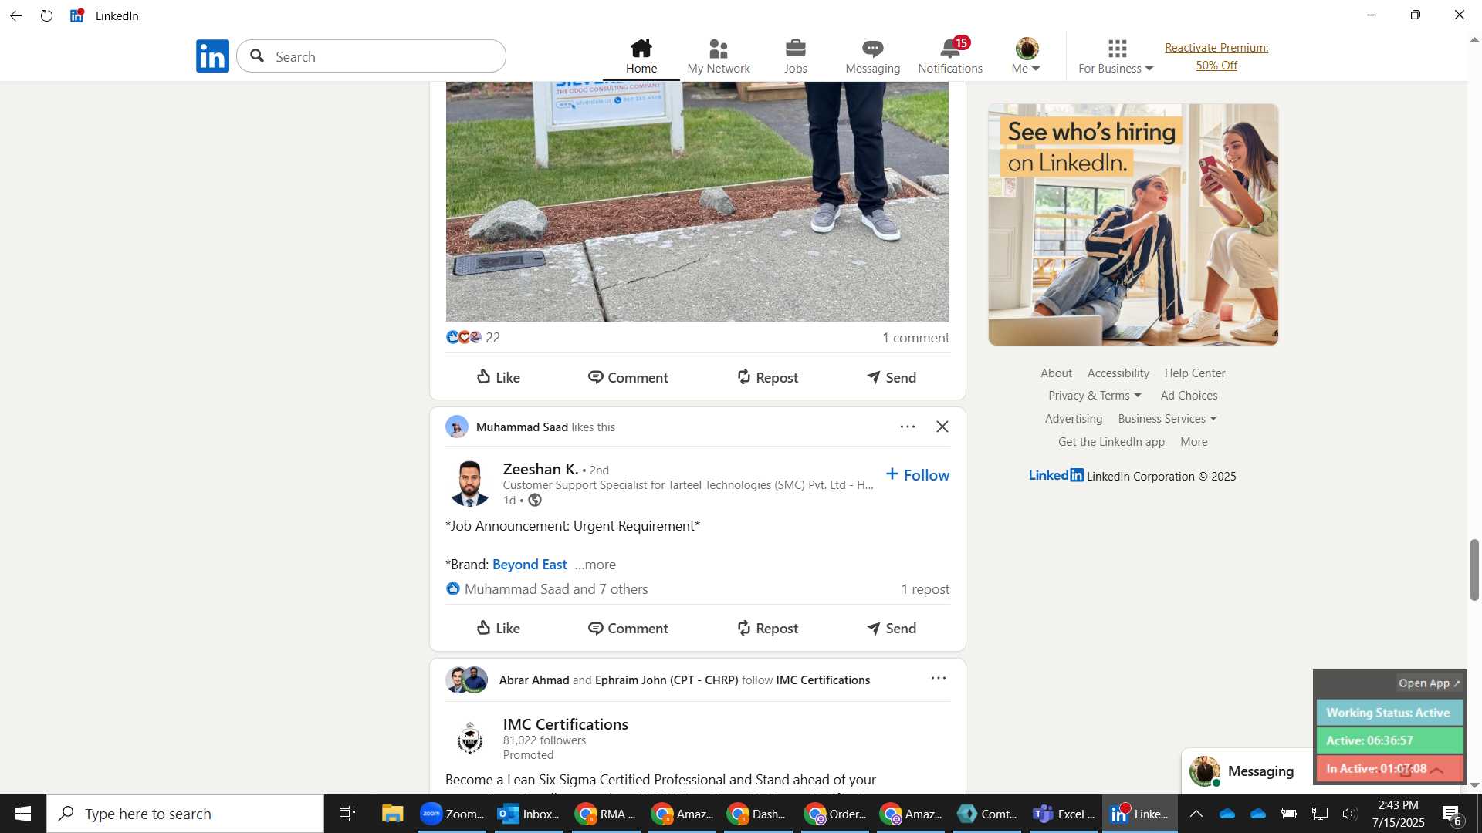Click Reactivate Premium 50% Off link

pos(1216,56)
